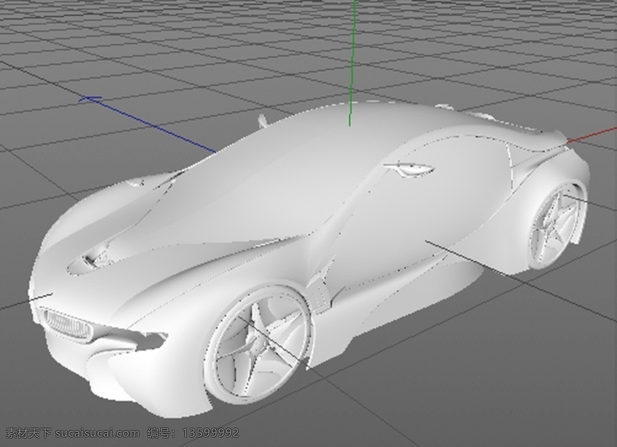
Task: Click the front kidney grille
Action: coord(66,326)
